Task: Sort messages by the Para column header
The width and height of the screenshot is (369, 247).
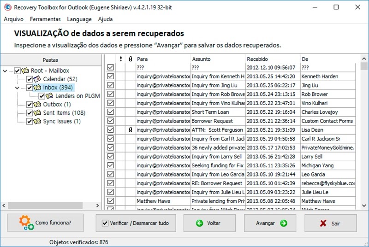Action: [x=163, y=59]
